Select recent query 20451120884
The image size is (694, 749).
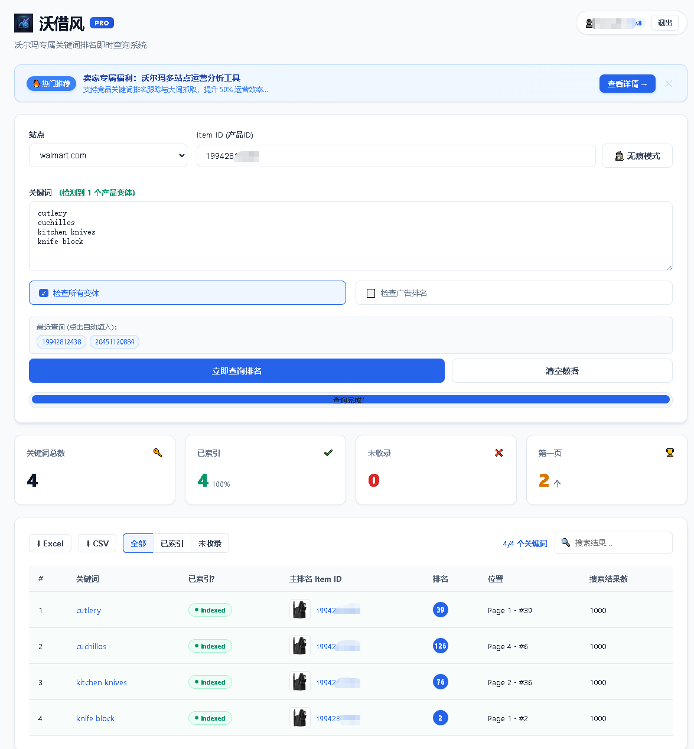coord(115,341)
